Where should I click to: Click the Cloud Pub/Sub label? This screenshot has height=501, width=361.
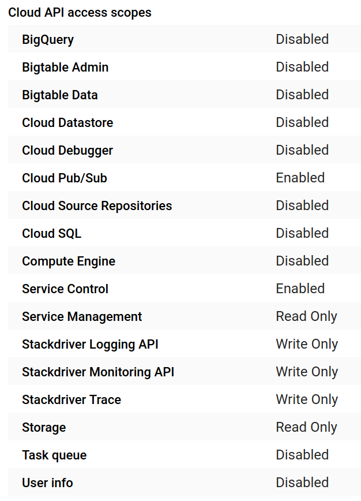point(65,178)
